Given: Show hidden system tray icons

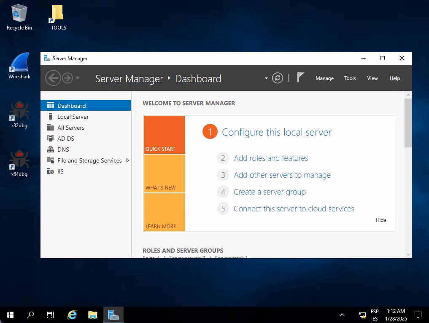Looking at the screenshot, I should coord(342,315).
